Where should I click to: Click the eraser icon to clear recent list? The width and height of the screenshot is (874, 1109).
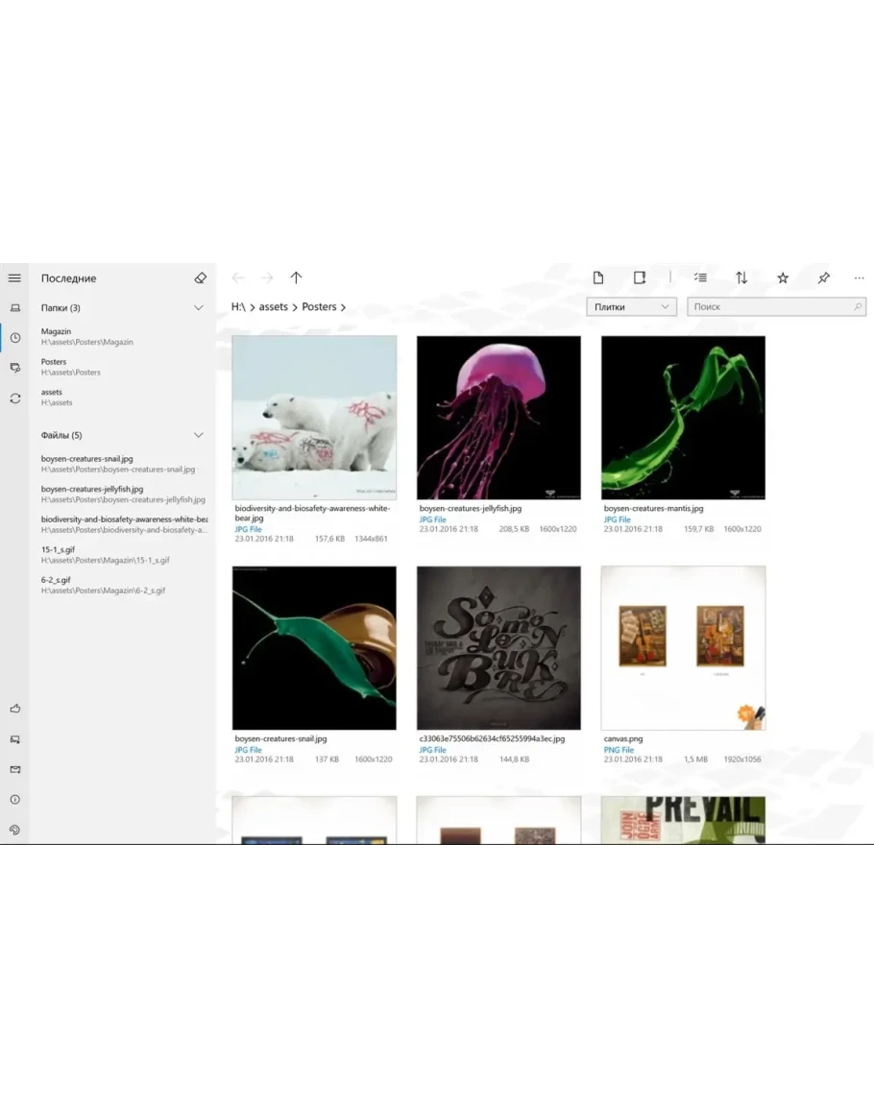tap(200, 278)
